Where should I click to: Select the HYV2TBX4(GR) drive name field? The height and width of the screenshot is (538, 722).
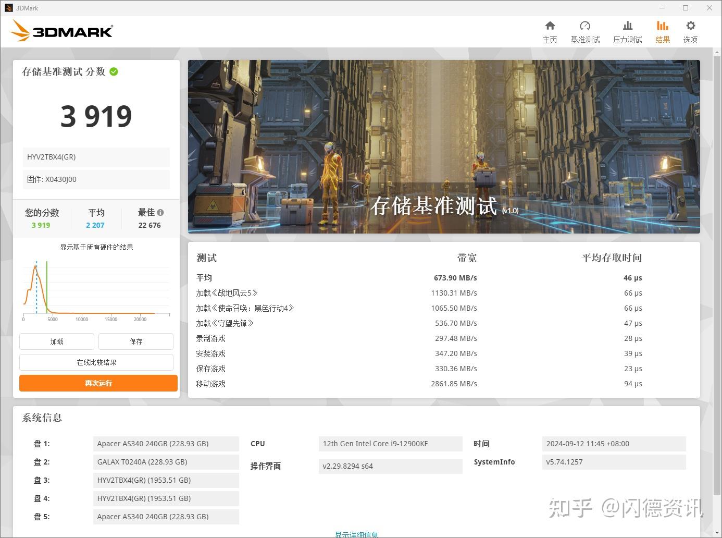(96, 157)
